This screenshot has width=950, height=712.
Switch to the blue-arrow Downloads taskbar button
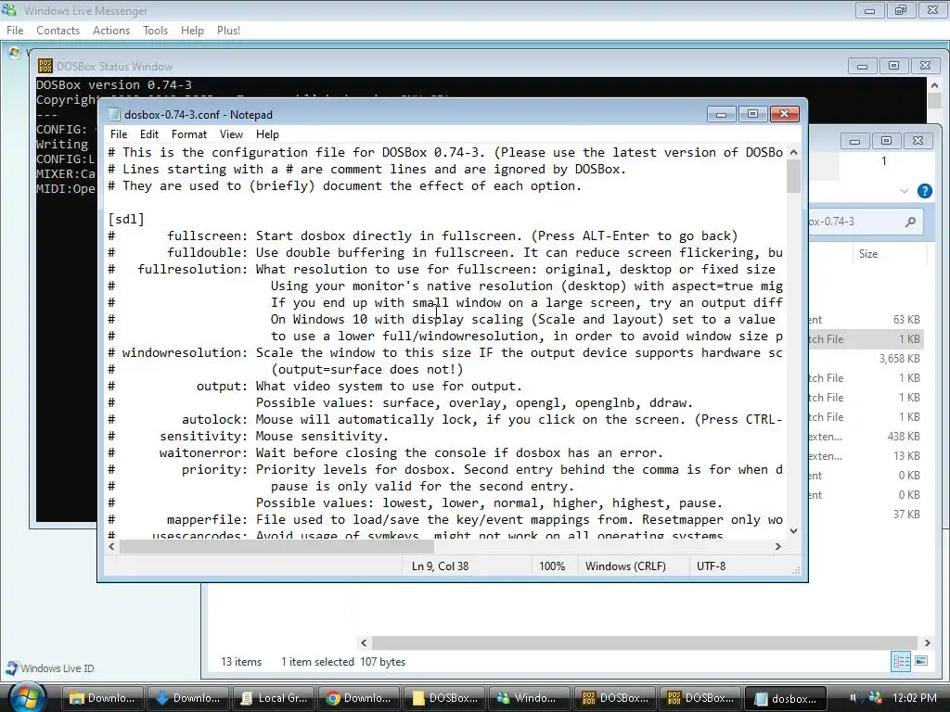pos(187,698)
